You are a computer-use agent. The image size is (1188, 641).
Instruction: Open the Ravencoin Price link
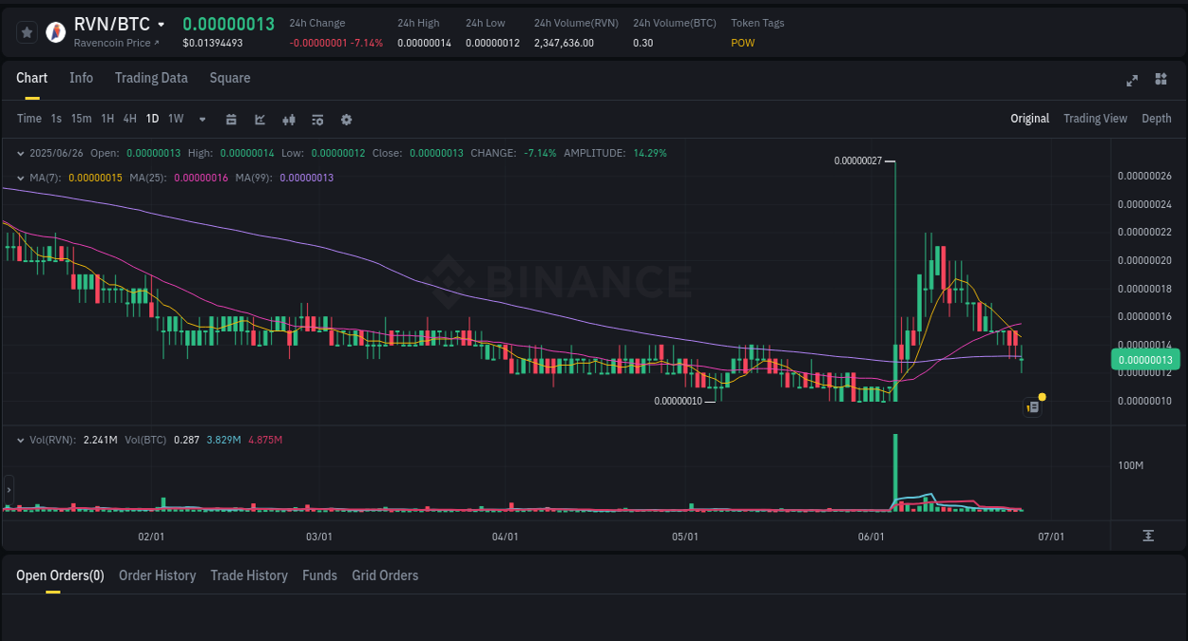click(116, 43)
